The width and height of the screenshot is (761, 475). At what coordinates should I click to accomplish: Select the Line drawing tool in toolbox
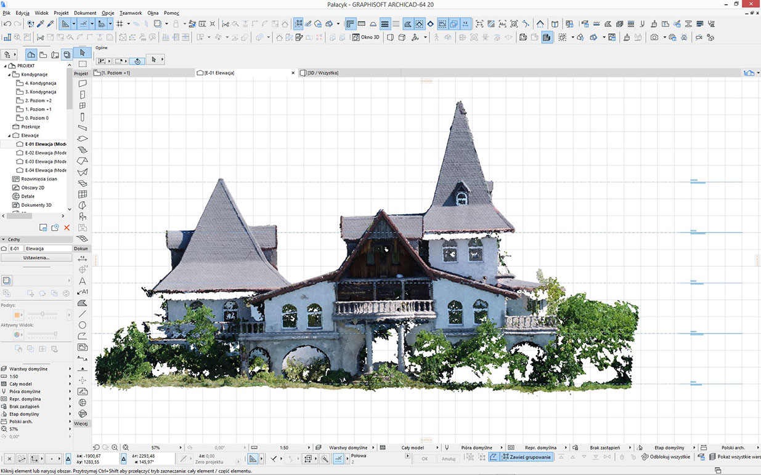83,314
